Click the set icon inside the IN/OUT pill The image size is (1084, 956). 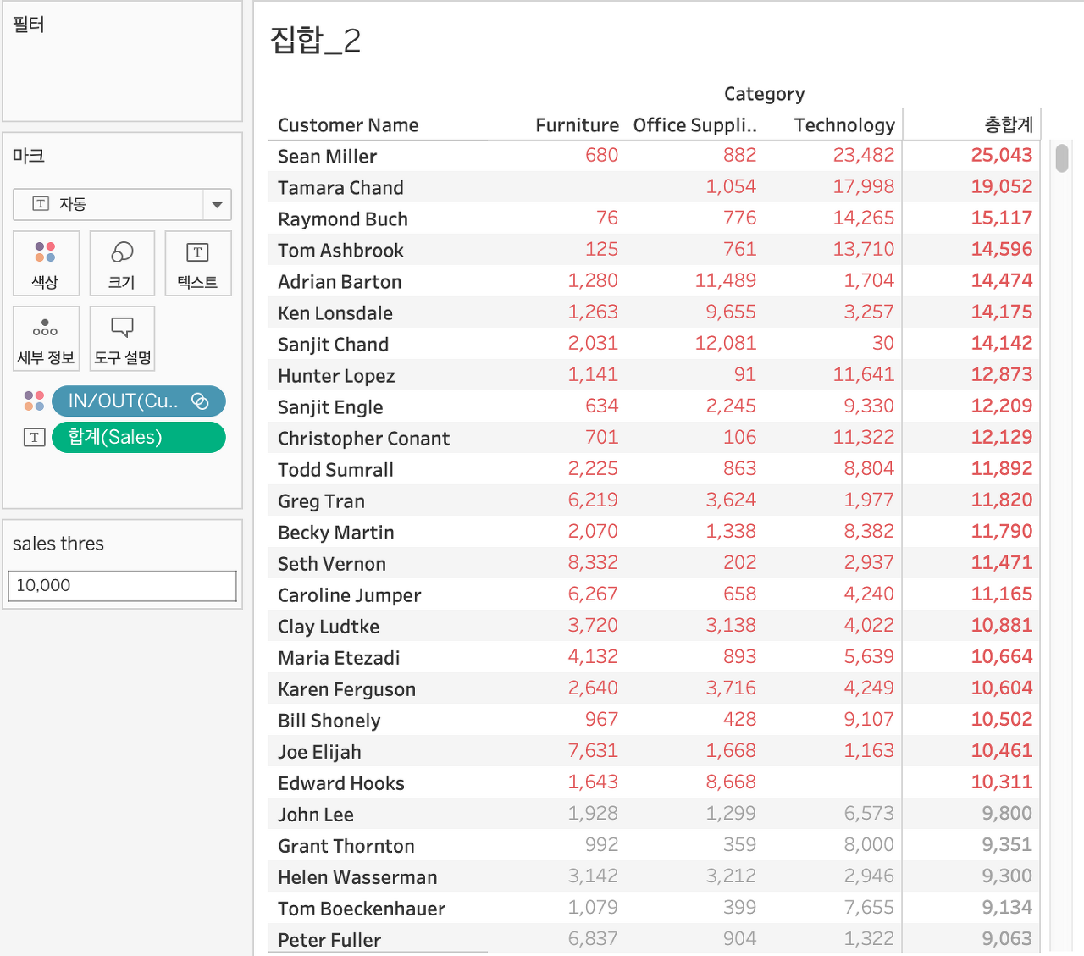[201, 401]
